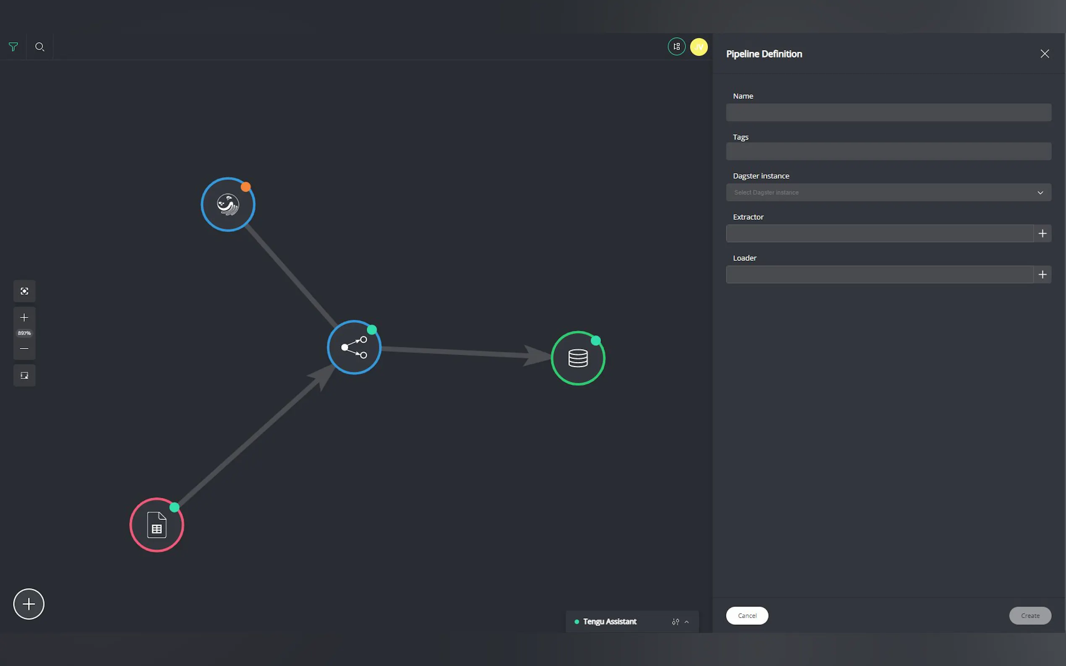
Task: Close the Pipeline Definition panel
Action: tap(1045, 54)
